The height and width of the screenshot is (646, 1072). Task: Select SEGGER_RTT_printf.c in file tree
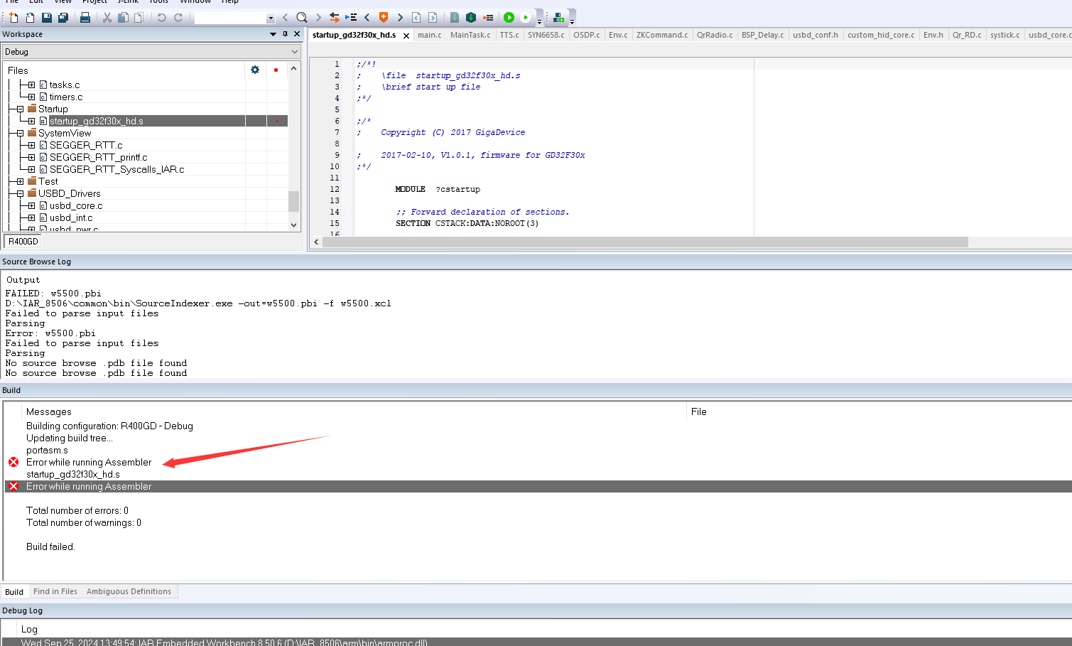[98, 158]
